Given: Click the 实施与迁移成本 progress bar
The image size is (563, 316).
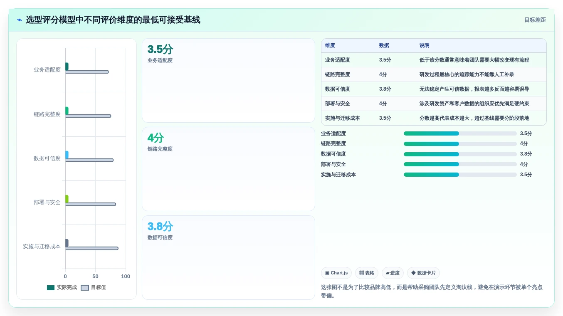Looking at the screenshot, I should [x=460, y=175].
